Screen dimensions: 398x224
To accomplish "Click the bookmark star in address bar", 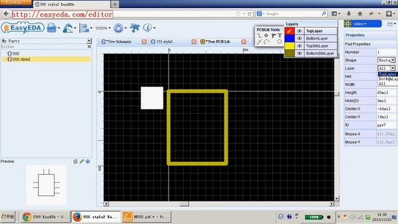I will [x=238, y=14].
